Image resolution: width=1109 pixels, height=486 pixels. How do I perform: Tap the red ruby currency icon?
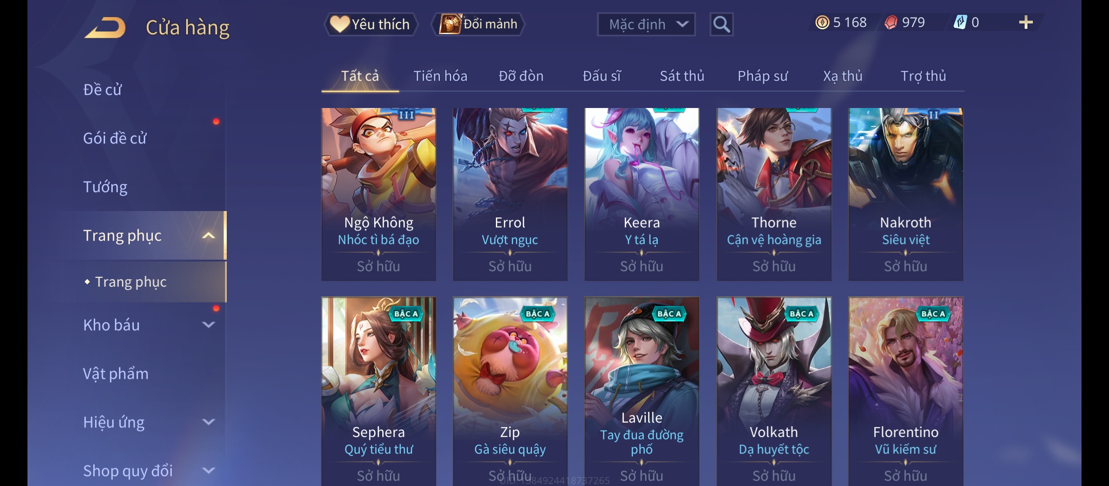pyautogui.click(x=891, y=22)
